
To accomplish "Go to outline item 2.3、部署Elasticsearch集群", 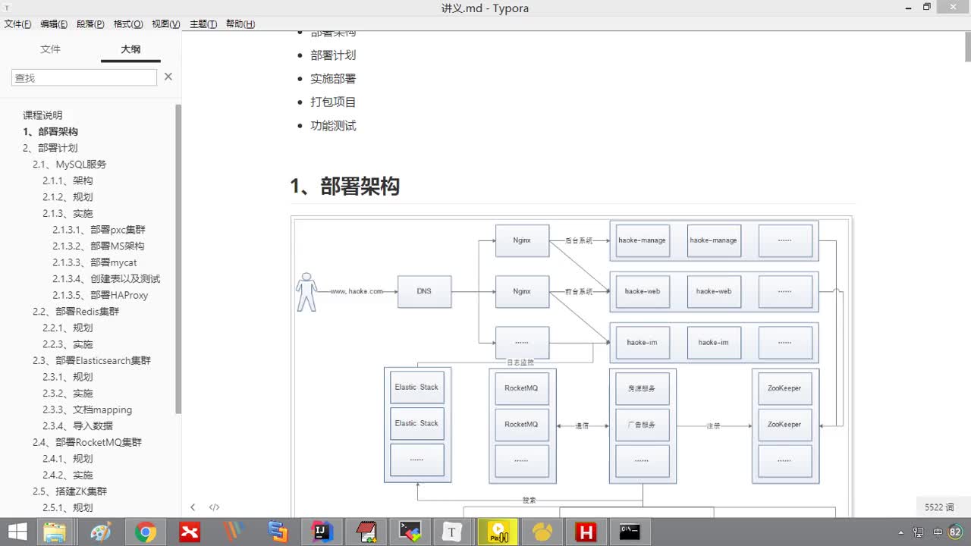I will 92,360.
